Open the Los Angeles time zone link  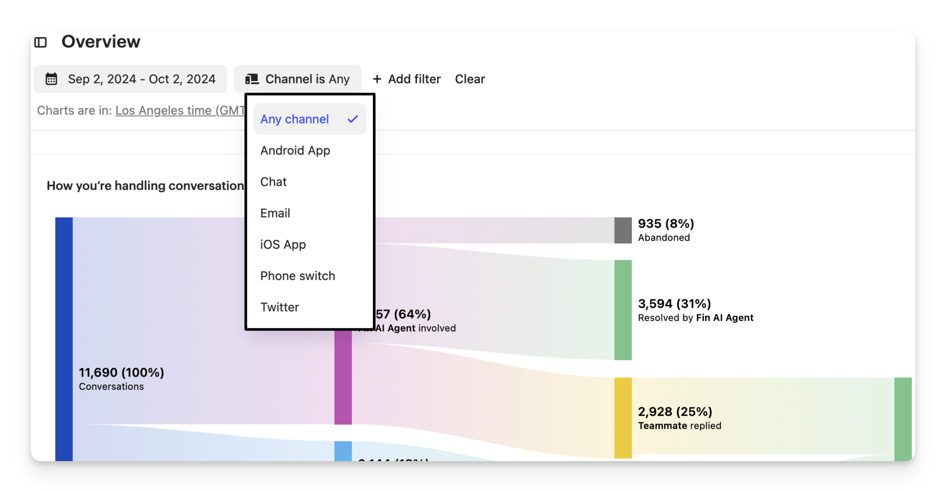coord(180,111)
